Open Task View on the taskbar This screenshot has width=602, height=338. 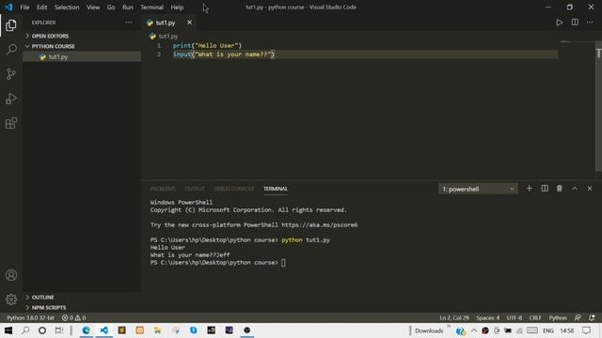[58, 330]
